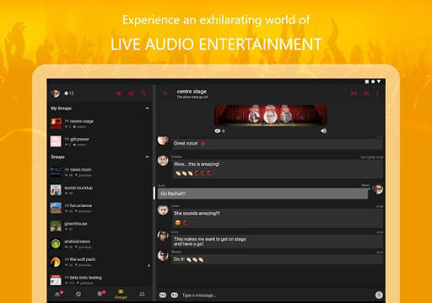Tap the microphone button at message bar end
The height and width of the screenshot is (303, 432).
(379, 295)
